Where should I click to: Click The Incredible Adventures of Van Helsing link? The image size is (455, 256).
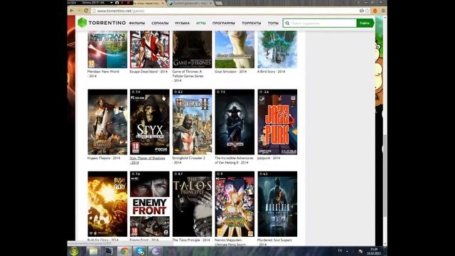click(x=234, y=160)
